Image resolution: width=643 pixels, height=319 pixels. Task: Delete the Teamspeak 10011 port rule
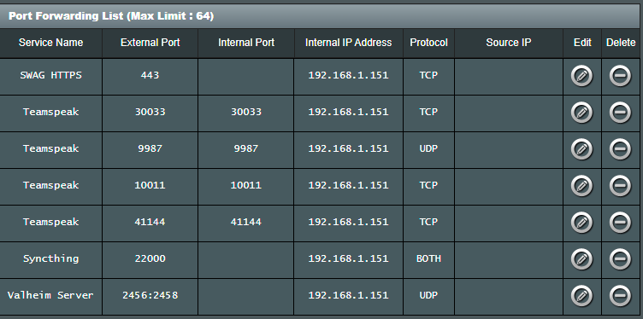[620, 186]
